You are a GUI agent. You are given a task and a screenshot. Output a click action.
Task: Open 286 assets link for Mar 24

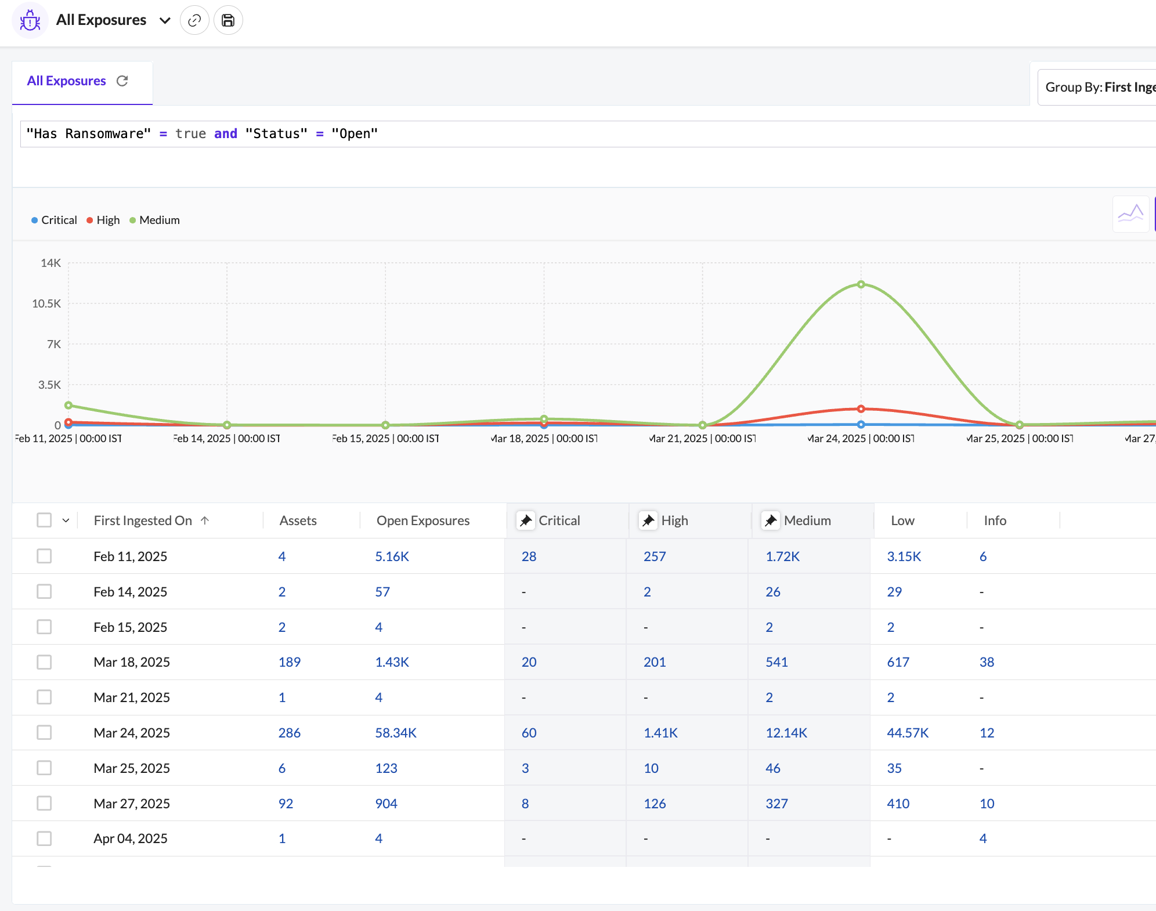pyautogui.click(x=289, y=733)
